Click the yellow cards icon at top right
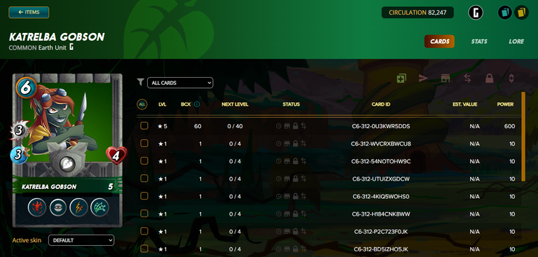Viewport: 538px width, 257px height. point(521,13)
